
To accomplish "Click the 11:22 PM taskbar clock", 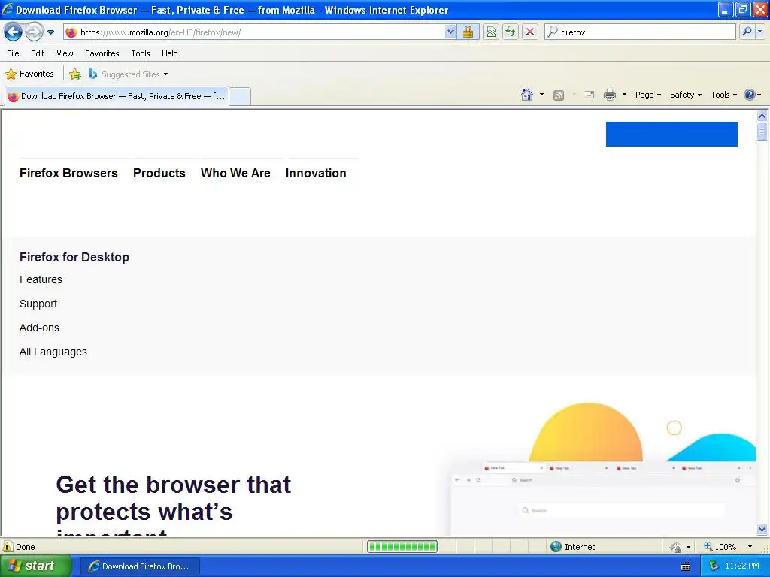I will pos(742,566).
